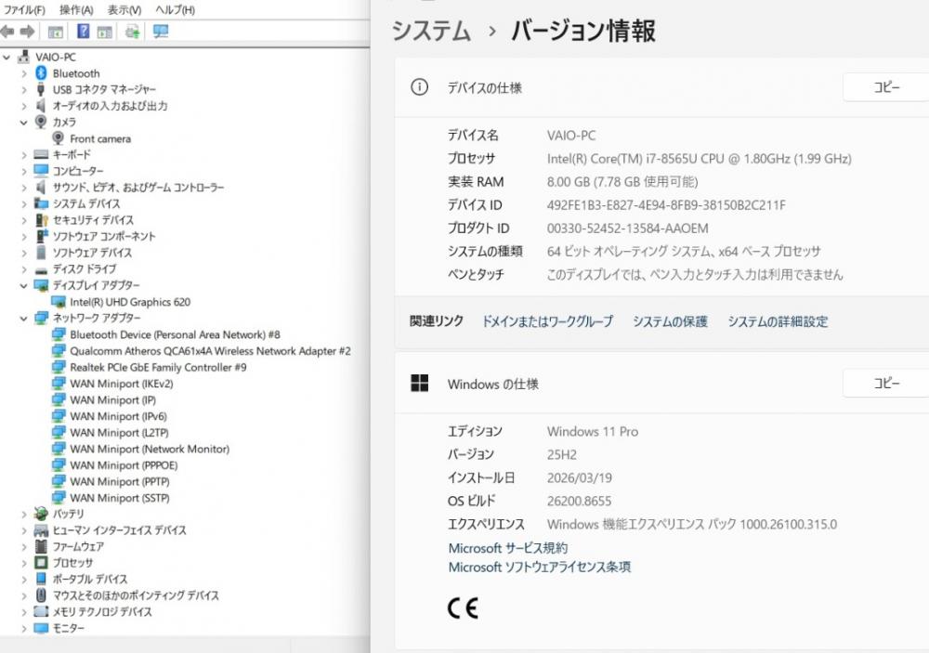Select the Front camera device
The height and width of the screenshot is (653, 929).
coord(100,138)
